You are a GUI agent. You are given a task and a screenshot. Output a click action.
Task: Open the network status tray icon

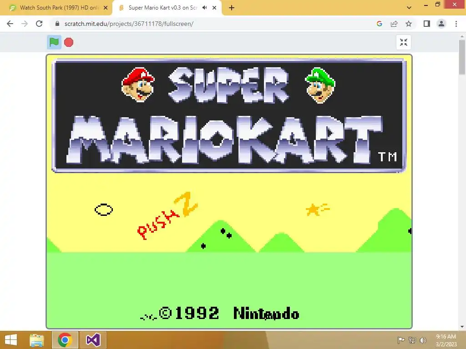[412, 340]
